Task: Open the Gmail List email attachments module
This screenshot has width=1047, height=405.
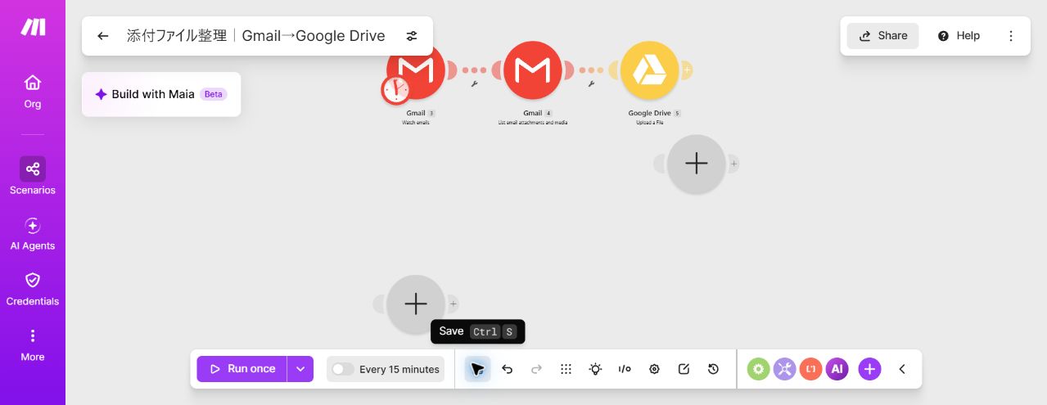Action: point(533,70)
